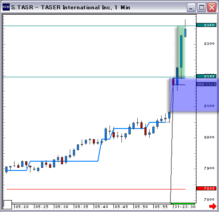Click the CQG logo icon in title bar
219x212 pixels.
click(6, 7)
